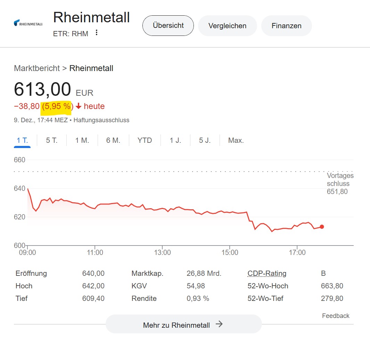
Task: Click the Rendite value 0,93 %
Action: pos(198,298)
